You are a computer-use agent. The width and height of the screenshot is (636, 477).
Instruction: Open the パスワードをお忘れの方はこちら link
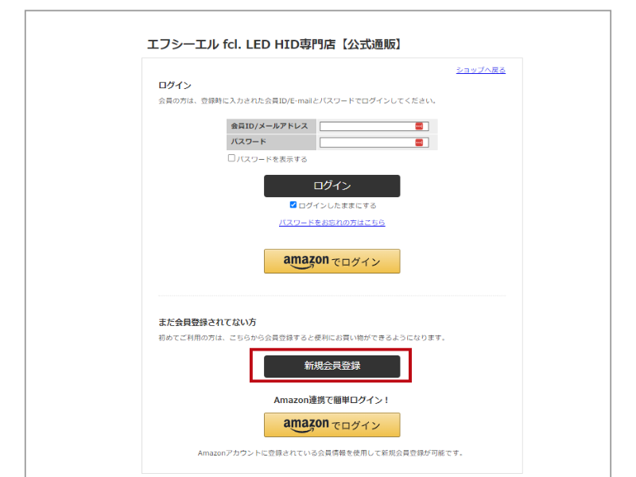coord(332,223)
